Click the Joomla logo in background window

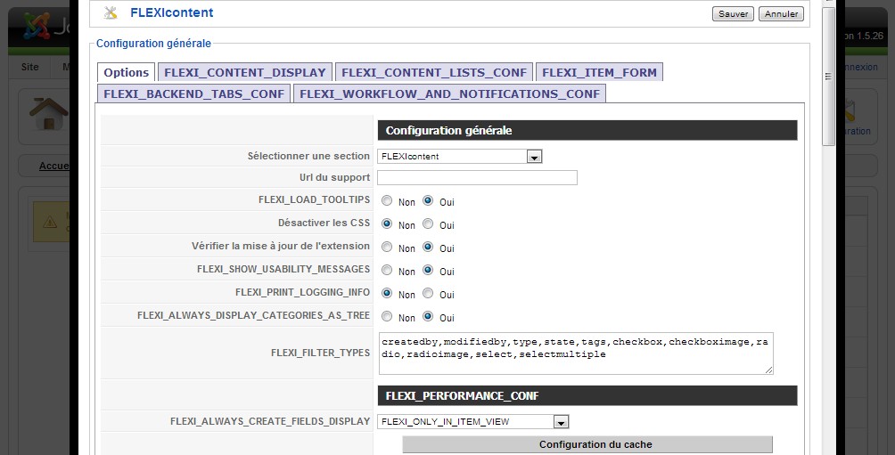(x=37, y=26)
